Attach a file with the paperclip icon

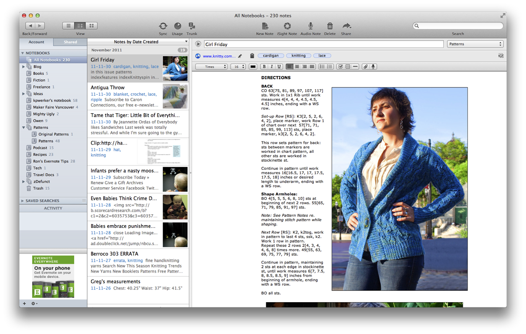(366, 67)
